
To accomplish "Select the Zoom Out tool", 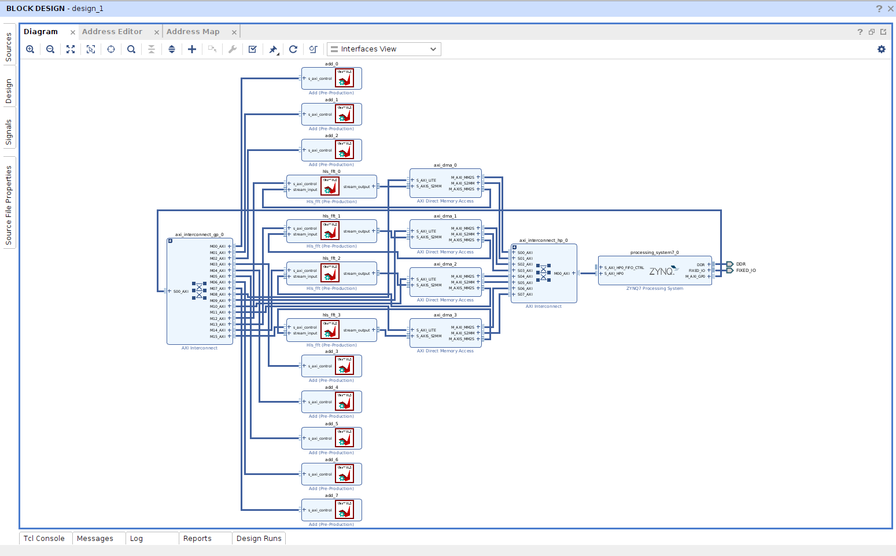I will click(50, 49).
